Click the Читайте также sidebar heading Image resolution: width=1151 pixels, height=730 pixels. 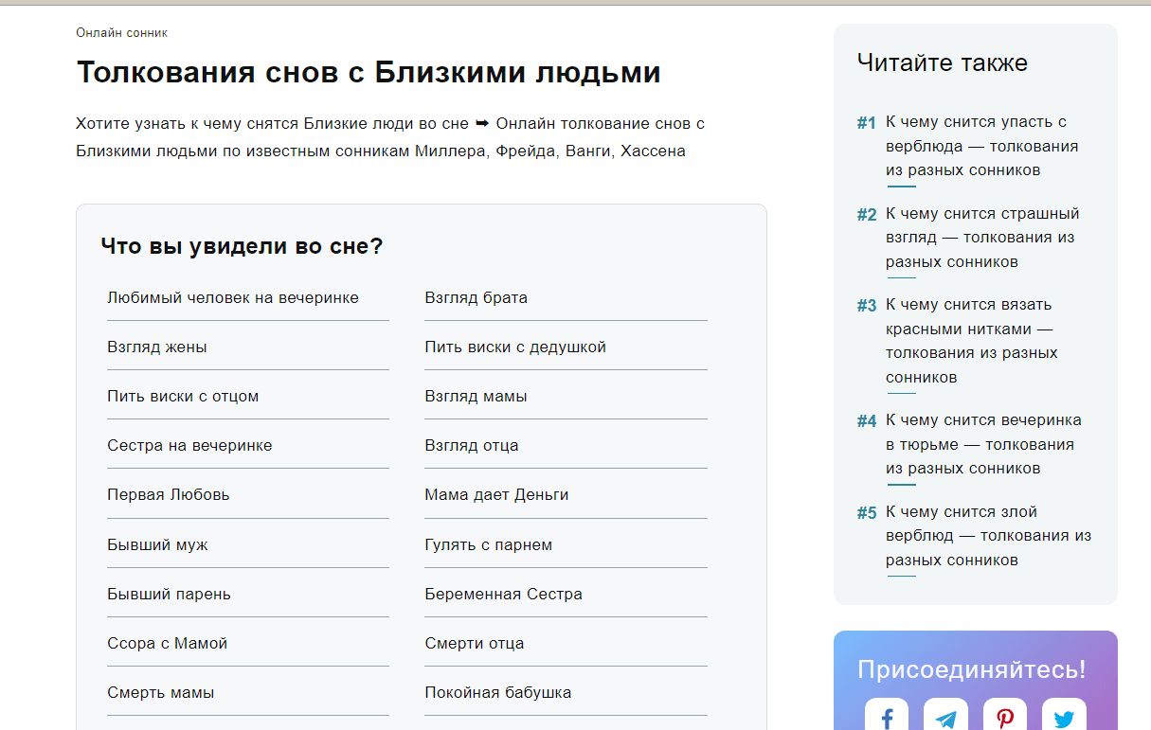[943, 62]
